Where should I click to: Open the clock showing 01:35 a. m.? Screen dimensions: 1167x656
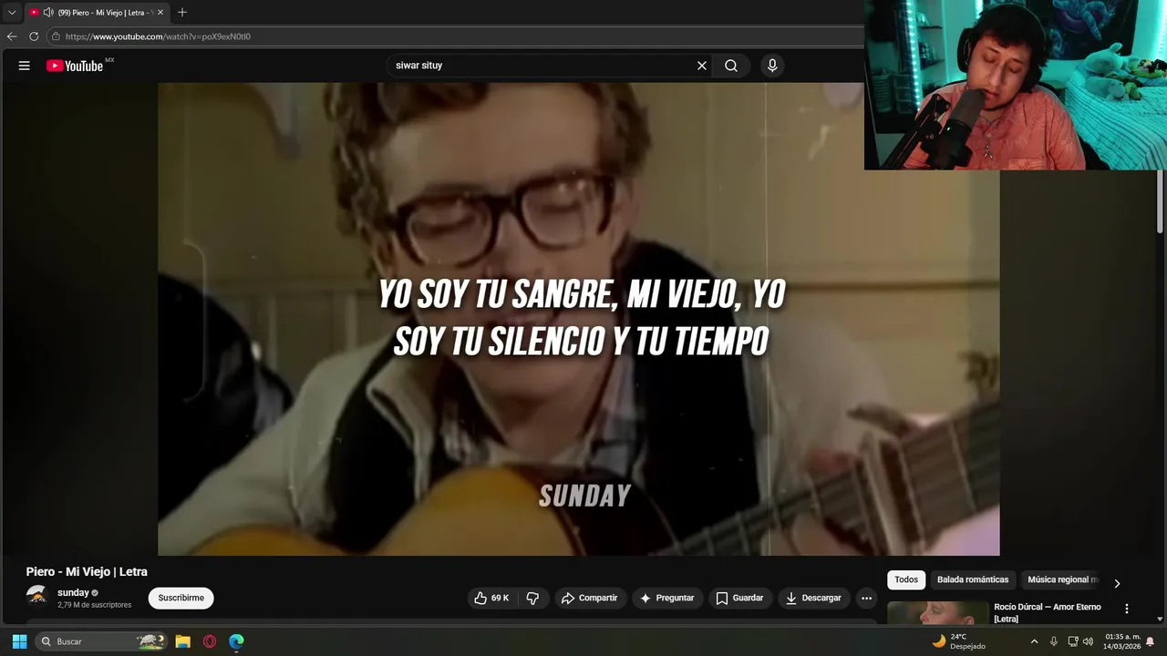pyautogui.click(x=1122, y=641)
